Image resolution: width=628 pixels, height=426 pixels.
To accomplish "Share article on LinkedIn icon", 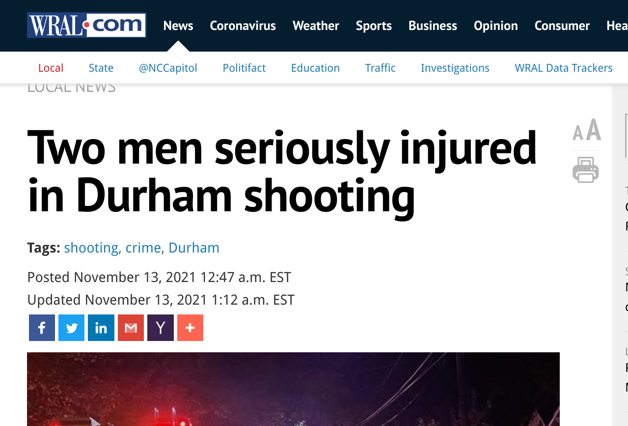I will pyautogui.click(x=101, y=328).
